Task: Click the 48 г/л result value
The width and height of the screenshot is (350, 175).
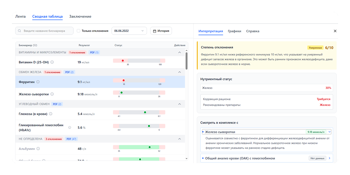Action: [x=82, y=149]
